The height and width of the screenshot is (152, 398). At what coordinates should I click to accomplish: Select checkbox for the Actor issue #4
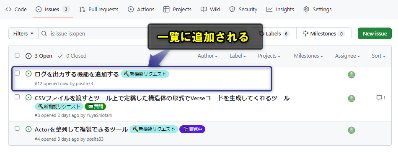tap(17, 128)
